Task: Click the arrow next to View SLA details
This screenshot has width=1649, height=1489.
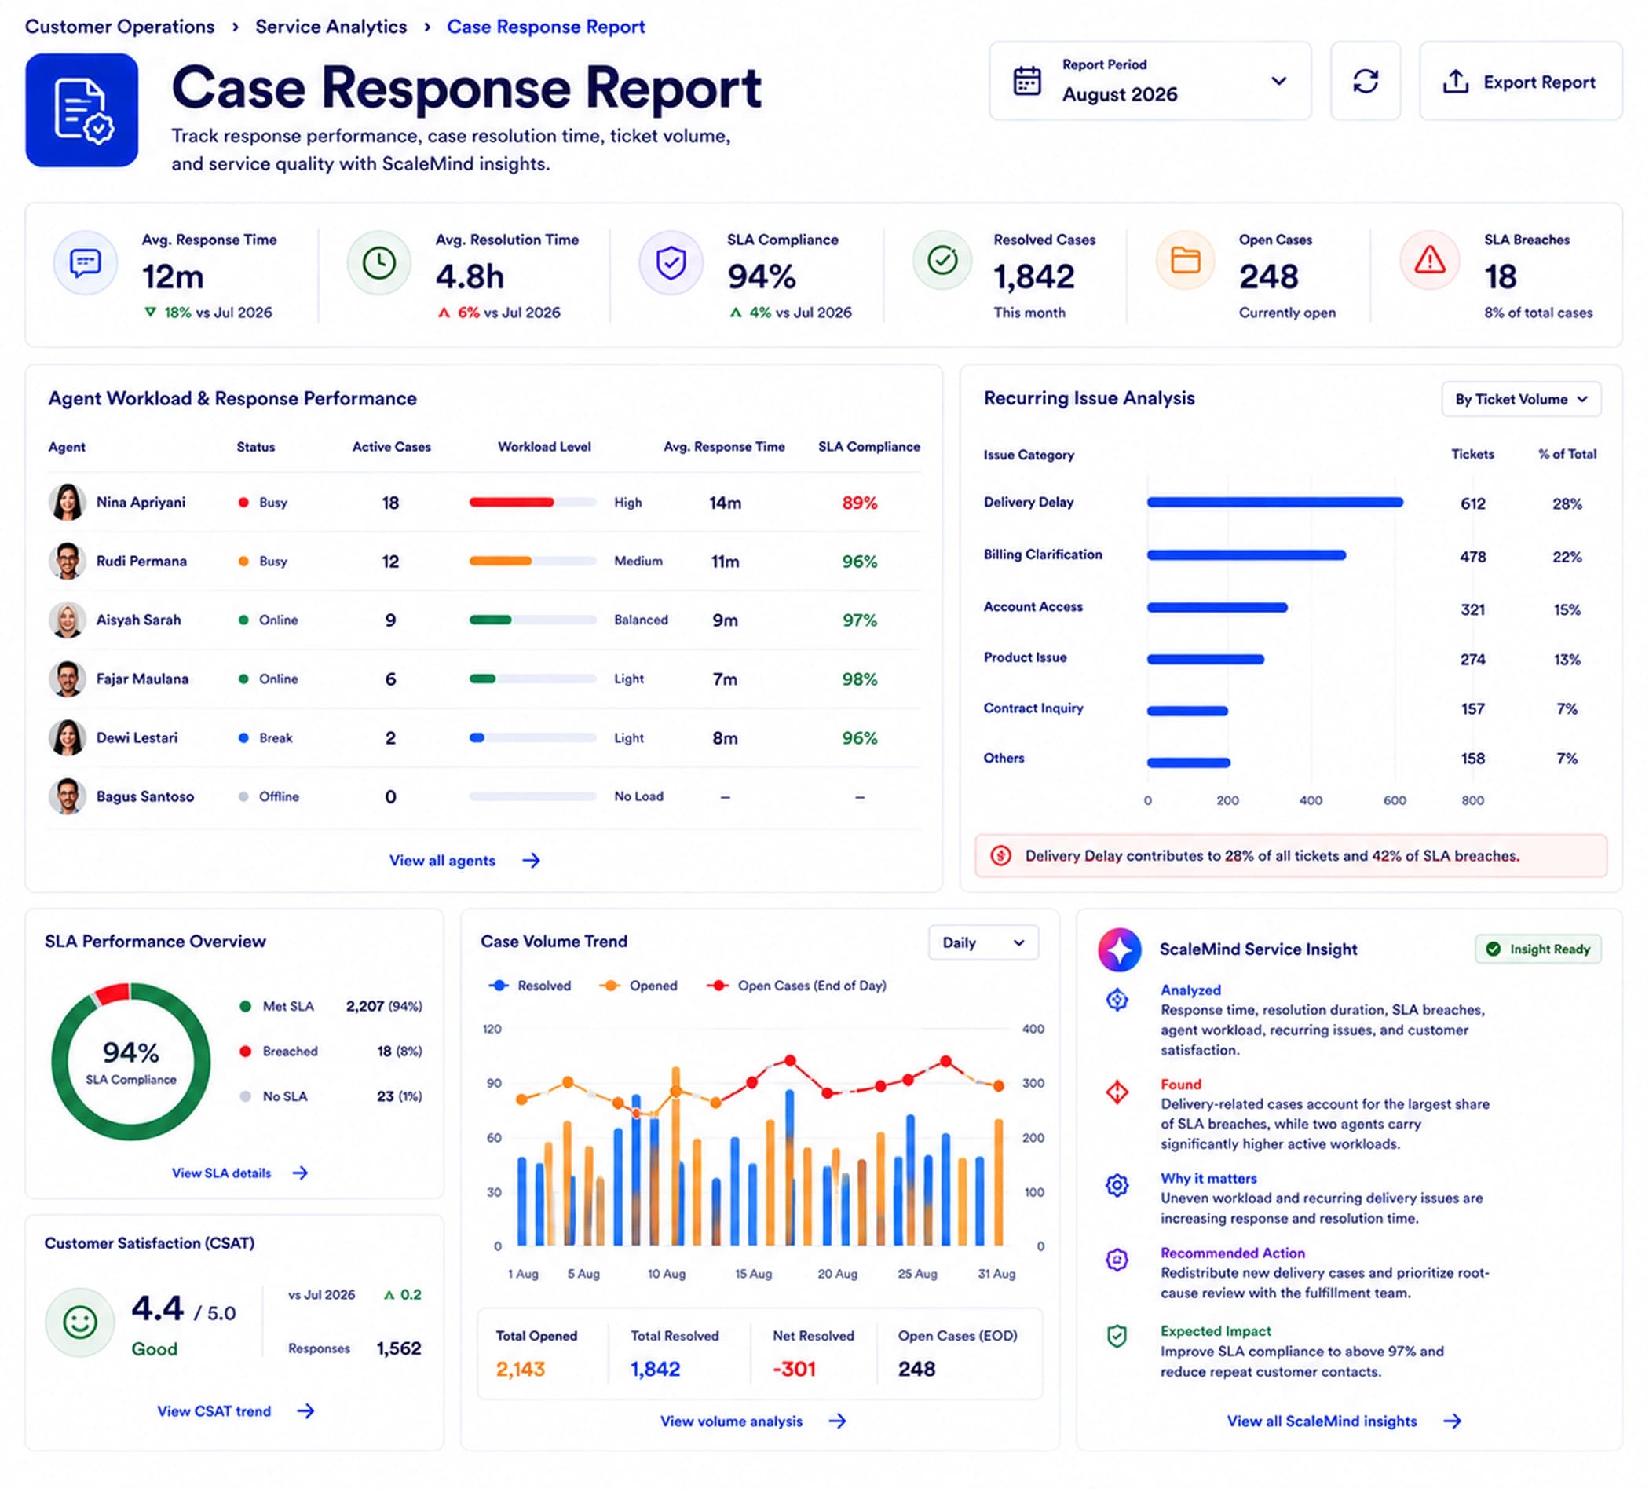Action: 300,1173
